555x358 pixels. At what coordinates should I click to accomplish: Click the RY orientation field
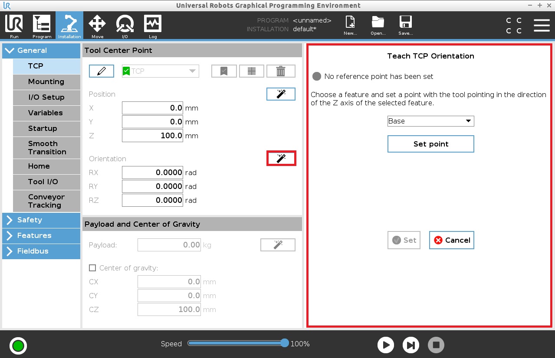point(152,186)
